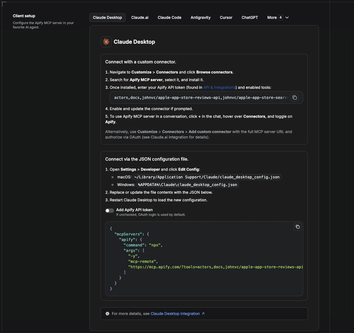Switch to the Claude.ai tab
Screen dimensions: 354x333
[140, 17]
